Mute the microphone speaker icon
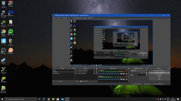The image size is (181, 101). tap(124, 79)
